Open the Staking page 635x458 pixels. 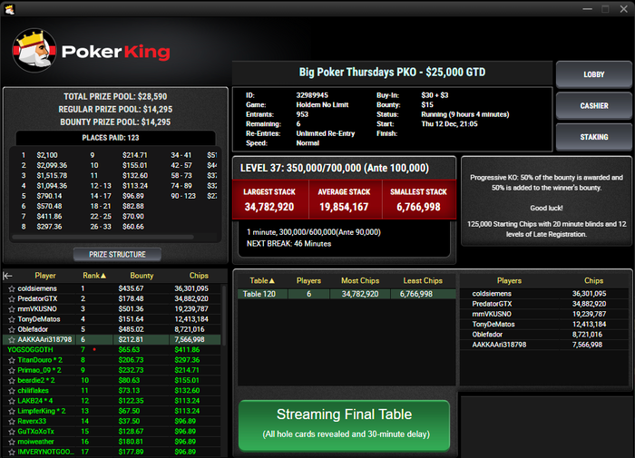pos(593,137)
